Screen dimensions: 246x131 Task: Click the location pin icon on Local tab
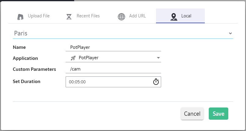pos(174,16)
